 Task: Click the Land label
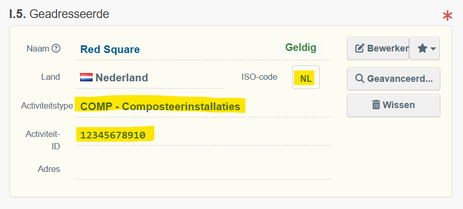coord(50,77)
